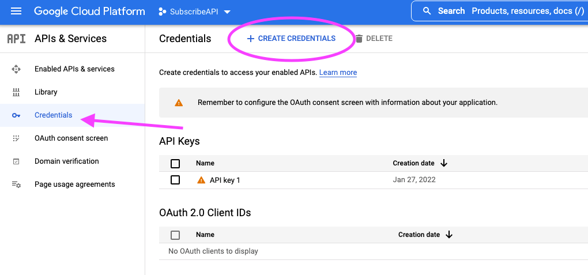Sort API Keys by Creation date arrow
This screenshot has width=588, height=275.
(444, 163)
